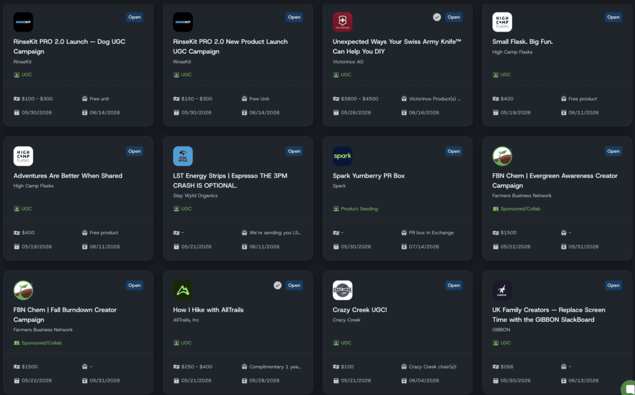Viewport: 635px width, 395px height.
Task: Open the Crazy Creek UGC! campaign title
Action: [x=360, y=310]
